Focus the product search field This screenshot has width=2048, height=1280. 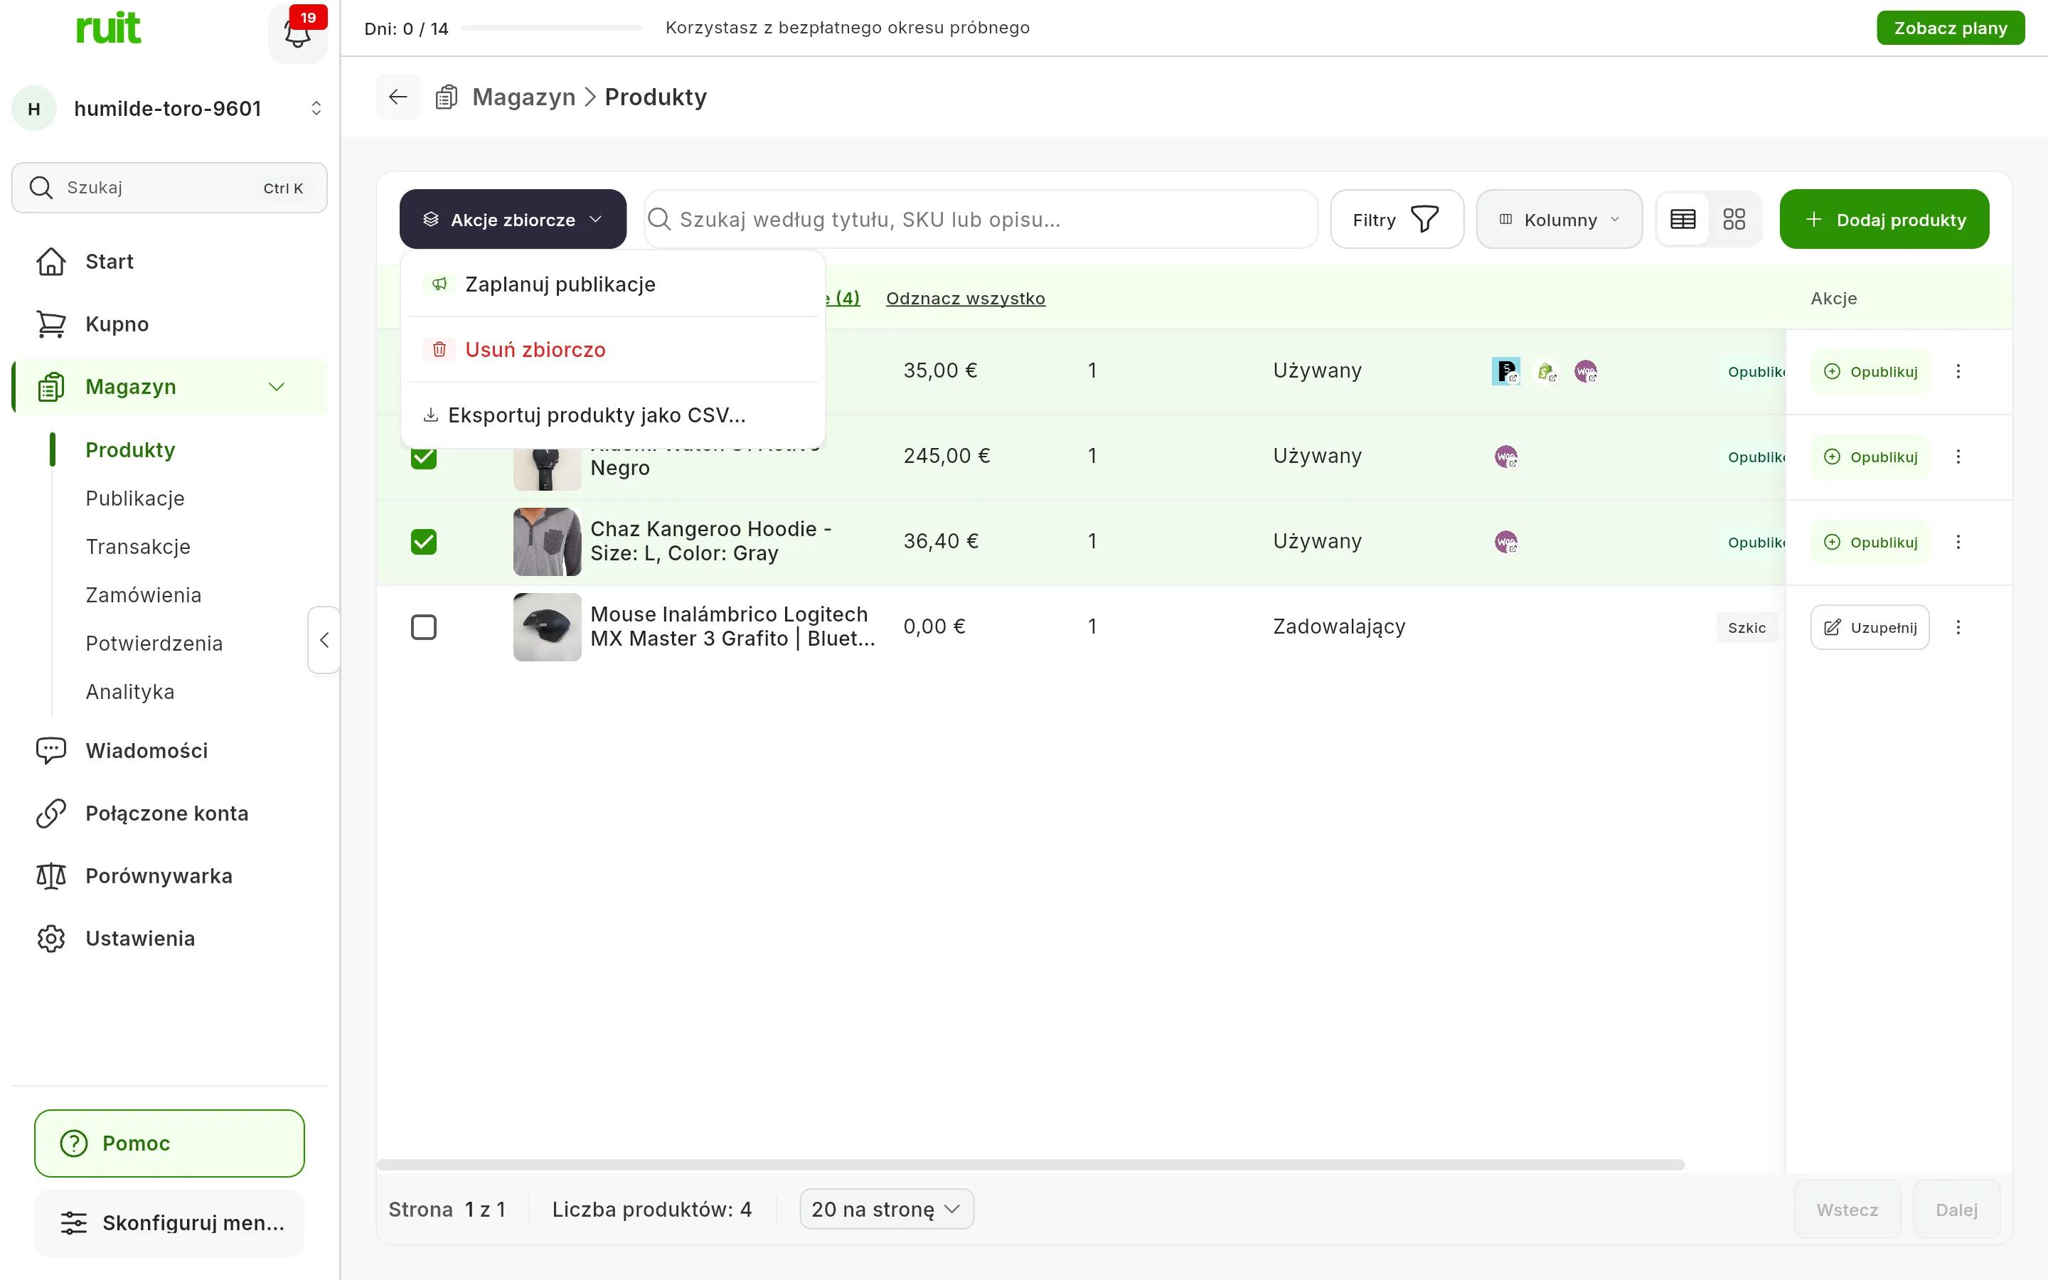(x=981, y=219)
